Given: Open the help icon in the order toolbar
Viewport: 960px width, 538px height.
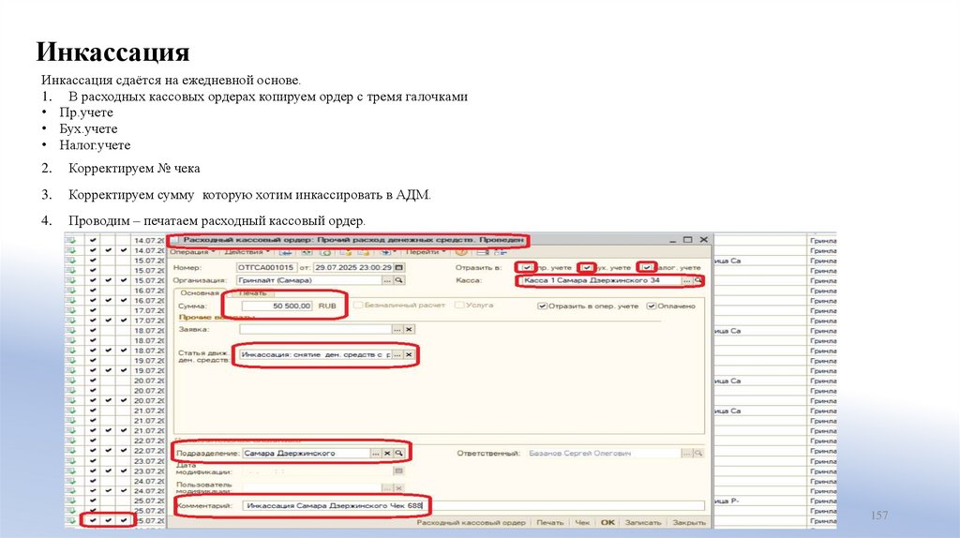Looking at the screenshot, I should coord(460,252).
